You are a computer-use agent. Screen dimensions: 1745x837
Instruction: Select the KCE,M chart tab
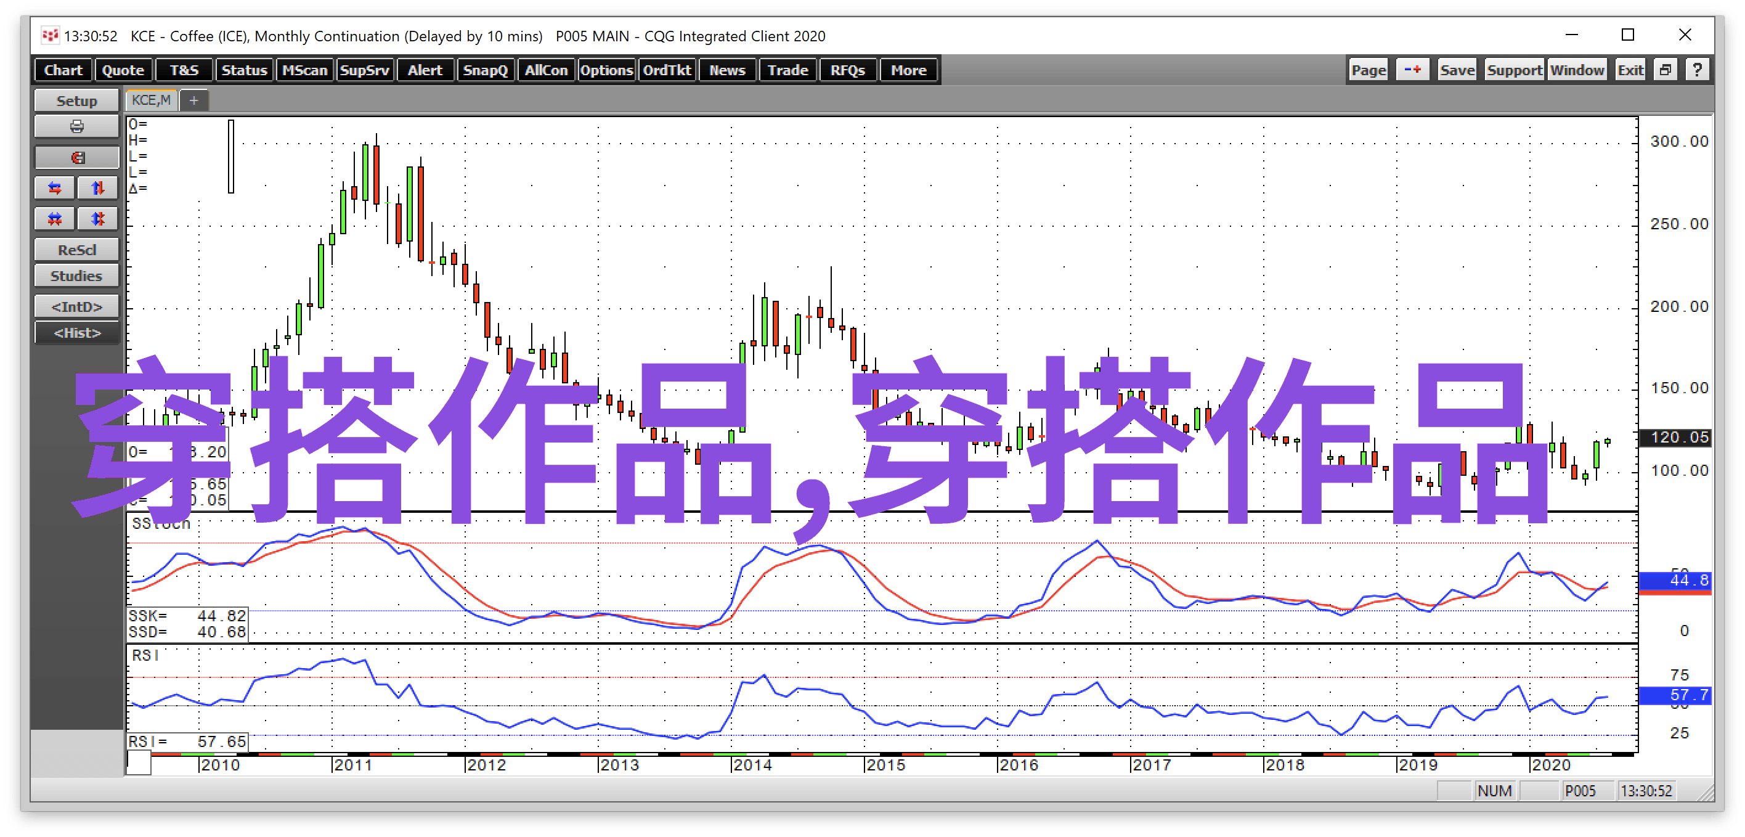pos(151,100)
